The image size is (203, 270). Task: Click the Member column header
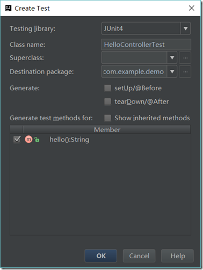pos(107,129)
